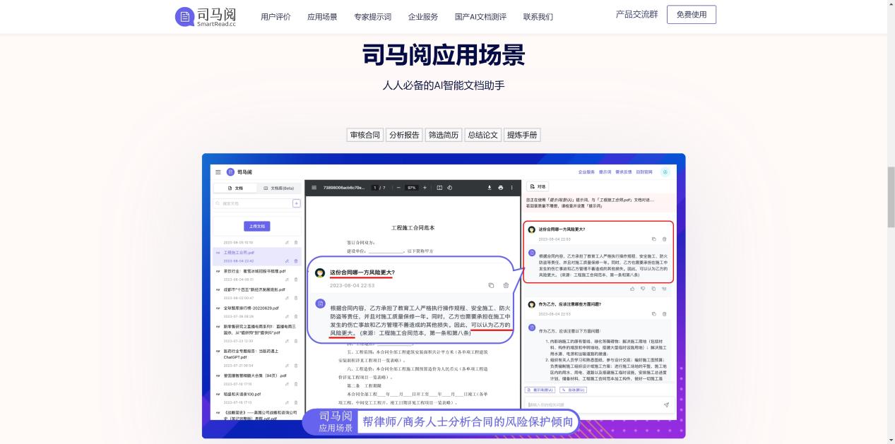Click the PDF download icon
The width and height of the screenshot is (895, 444).
[490, 188]
